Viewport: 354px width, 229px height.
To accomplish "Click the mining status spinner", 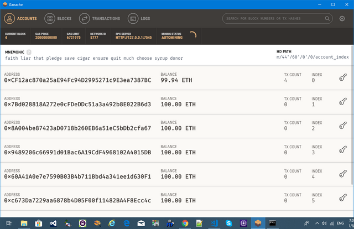I will point(193,35).
